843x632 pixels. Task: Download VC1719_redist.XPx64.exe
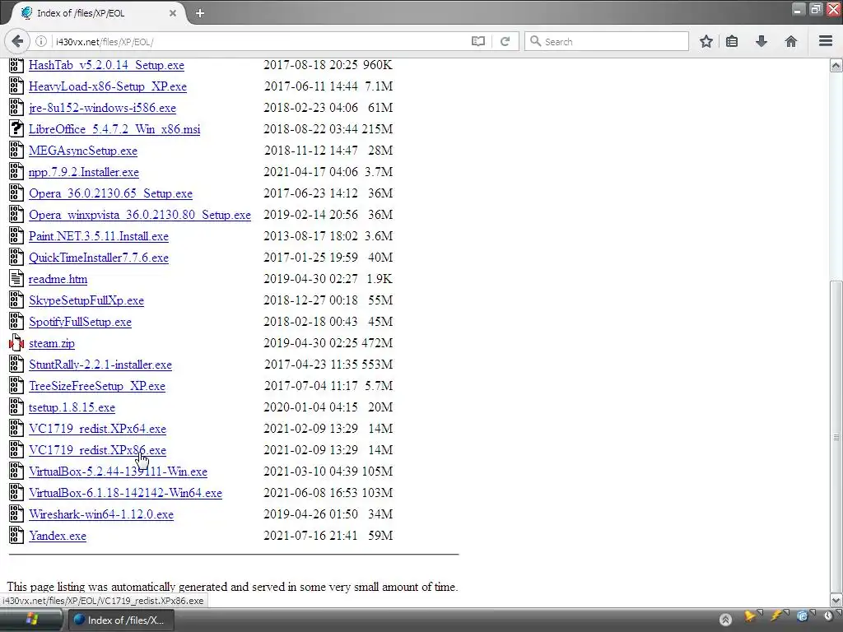97,429
